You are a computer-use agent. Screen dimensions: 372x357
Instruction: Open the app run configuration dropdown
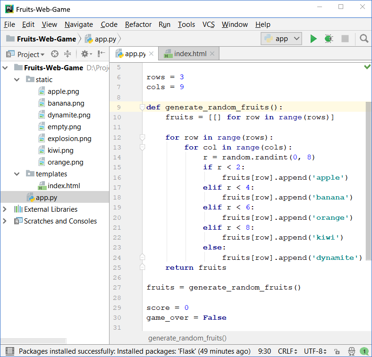[281, 39]
